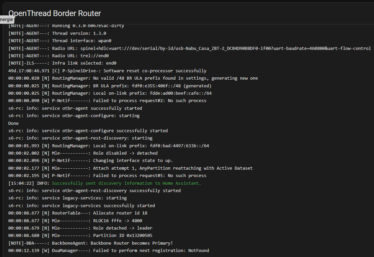
Task: Click the generated BR ULA prefix line
Action: click(x=110, y=86)
